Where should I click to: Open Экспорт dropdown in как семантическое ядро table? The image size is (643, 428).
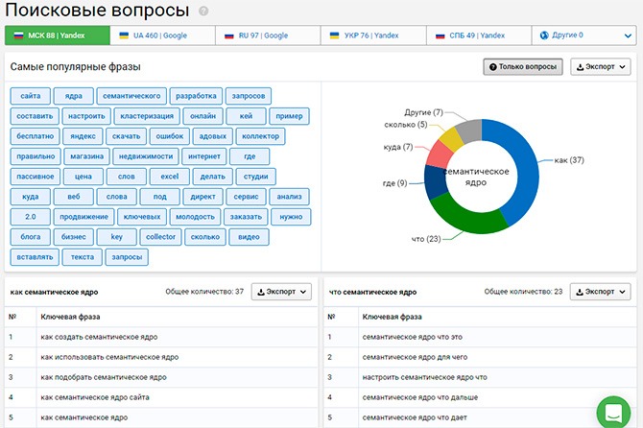click(x=281, y=292)
